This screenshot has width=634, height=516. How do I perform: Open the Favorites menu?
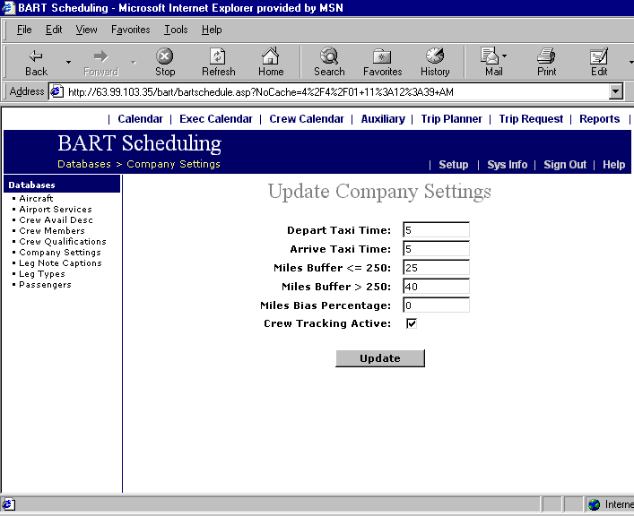[x=130, y=30]
